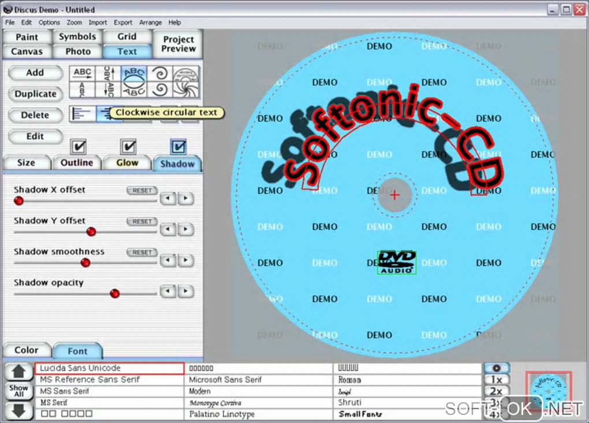Choose the clockwise circular text icon

[134, 73]
